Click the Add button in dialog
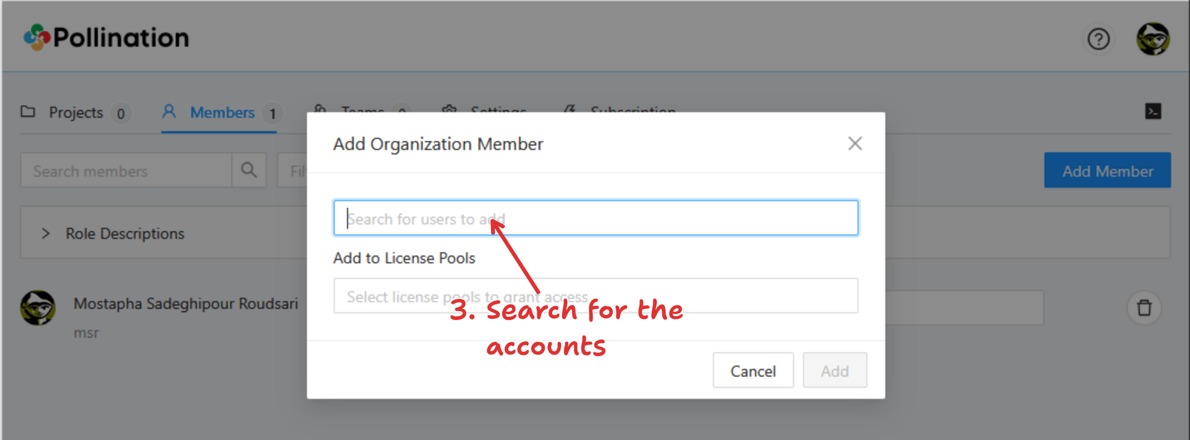This screenshot has width=1190, height=440. pos(834,371)
